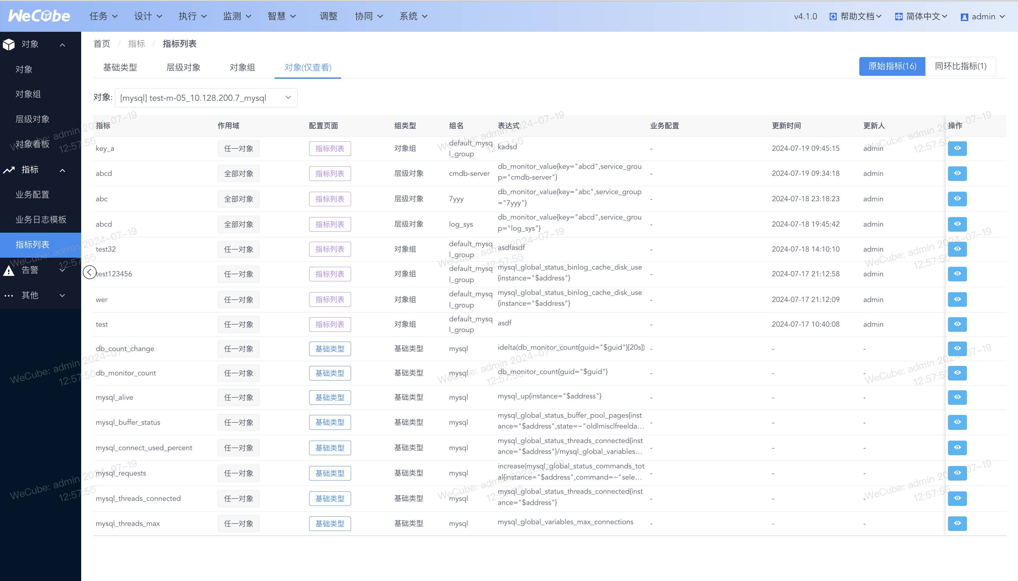
Task: Click 全部对象 tag in abc row
Action: click(x=238, y=199)
